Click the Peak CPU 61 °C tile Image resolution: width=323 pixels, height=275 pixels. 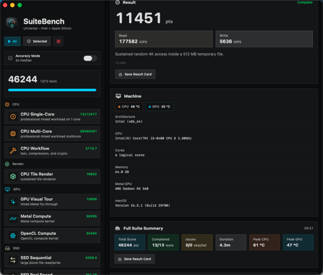point(265,242)
